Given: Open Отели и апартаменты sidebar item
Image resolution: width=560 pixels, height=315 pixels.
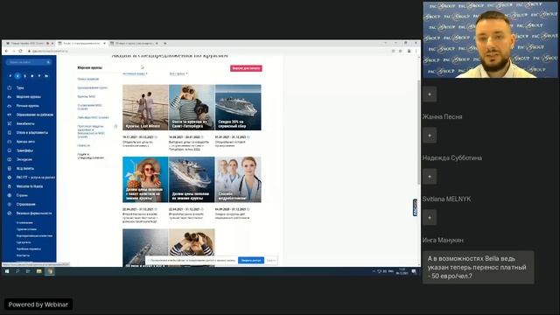Looking at the screenshot, I should pos(31,132).
